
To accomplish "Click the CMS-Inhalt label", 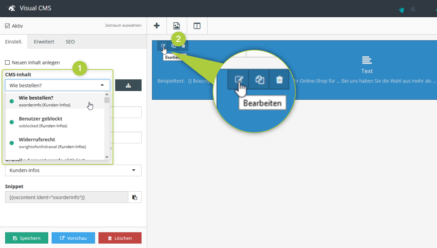I will pyautogui.click(x=18, y=74).
